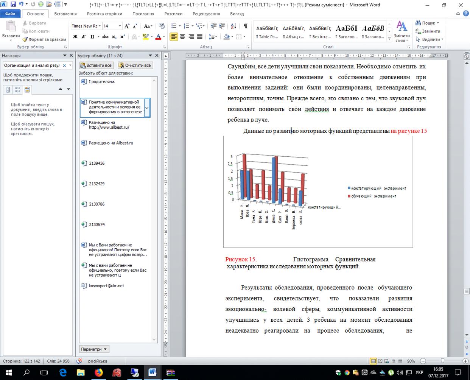
Task: Open the Вставлення ribbon tab
Action: pyautogui.click(x=65, y=14)
